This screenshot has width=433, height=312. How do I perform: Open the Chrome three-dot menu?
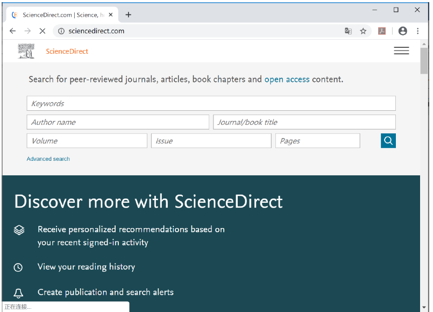418,31
